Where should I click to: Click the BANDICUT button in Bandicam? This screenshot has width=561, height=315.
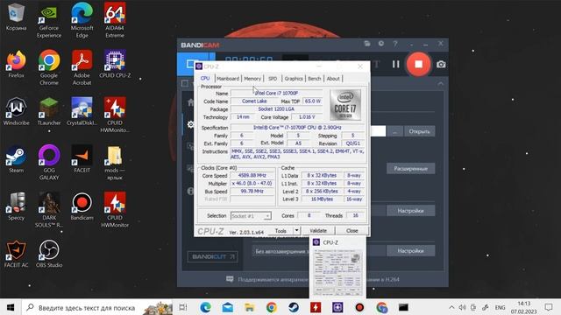[212, 256]
